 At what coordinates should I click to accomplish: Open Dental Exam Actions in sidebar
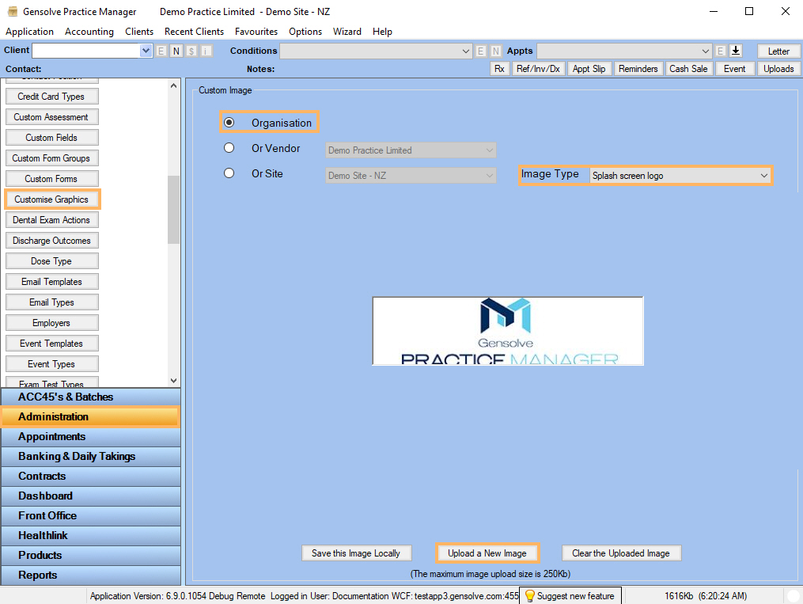(x=51, y=220)
